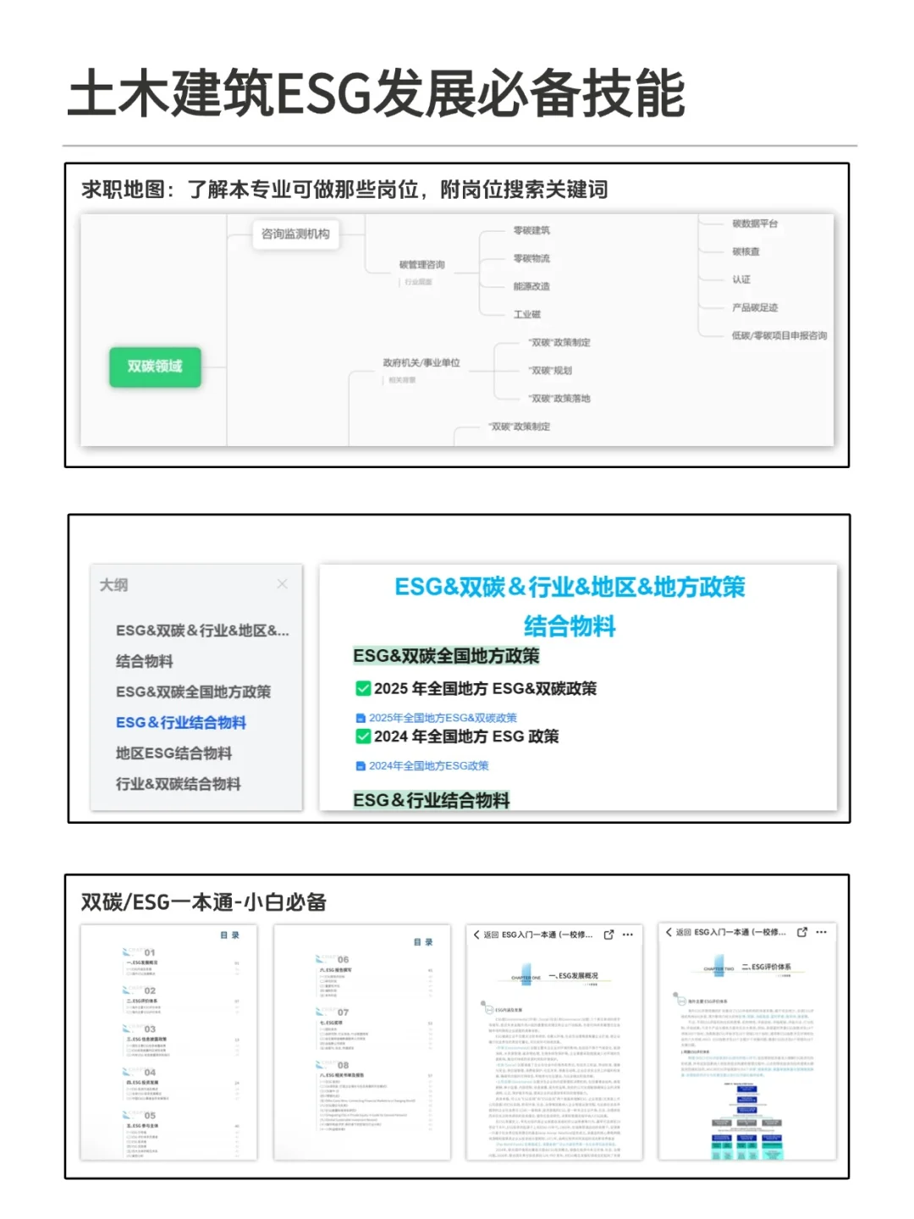914x1219 pixels.
Task: Click the document icon beside 2025年全国地方ESG&双碳政策 link
Action: pyautogui.click(x=361, y=717)
